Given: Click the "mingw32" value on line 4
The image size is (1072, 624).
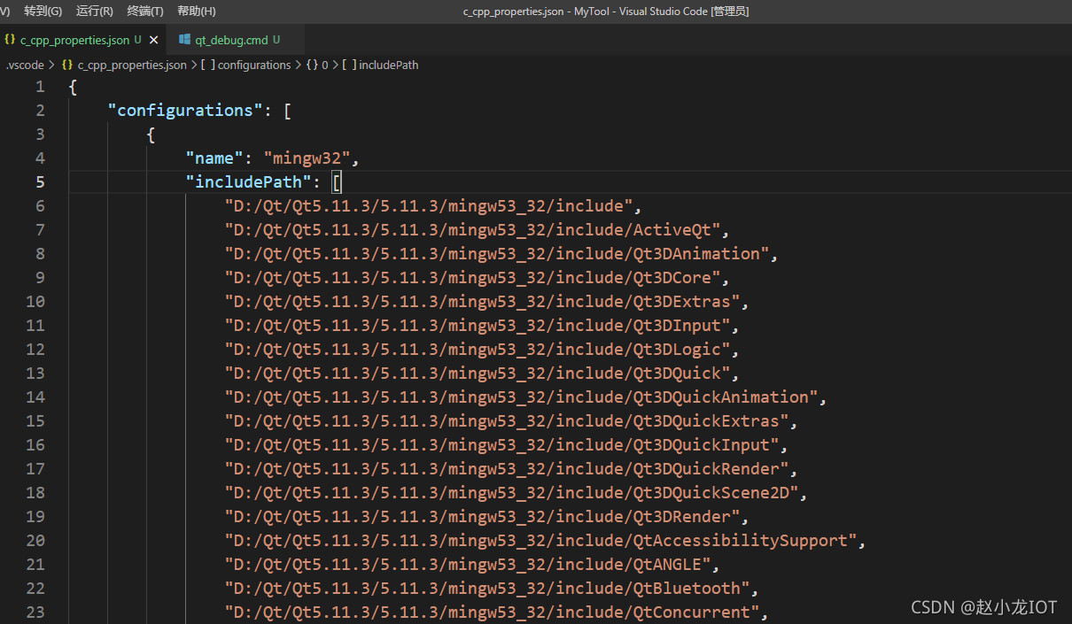Looking at the screenshot, I should click(x=307, y=158).
